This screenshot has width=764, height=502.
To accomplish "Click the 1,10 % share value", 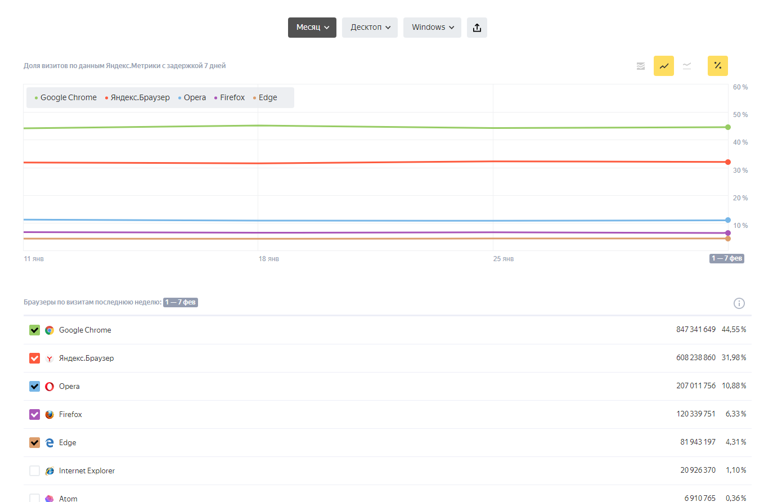I will pyautogui.click(x=736, y=470).
